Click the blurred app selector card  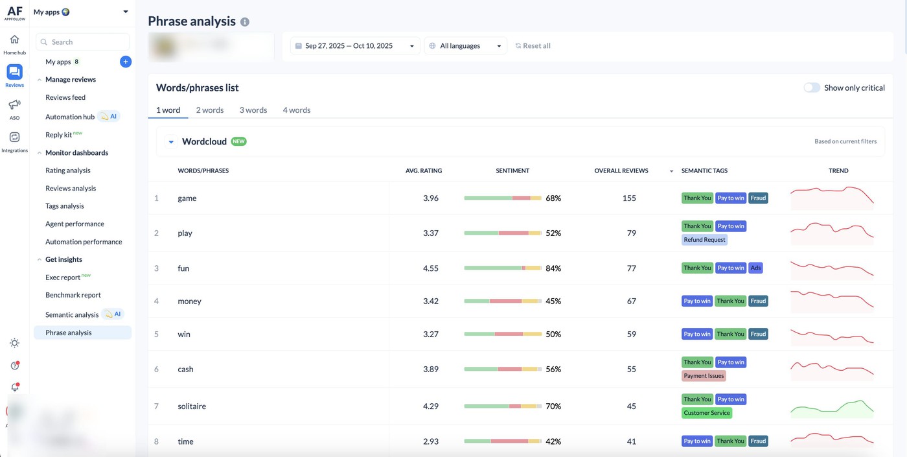click(x=211, y=47)
